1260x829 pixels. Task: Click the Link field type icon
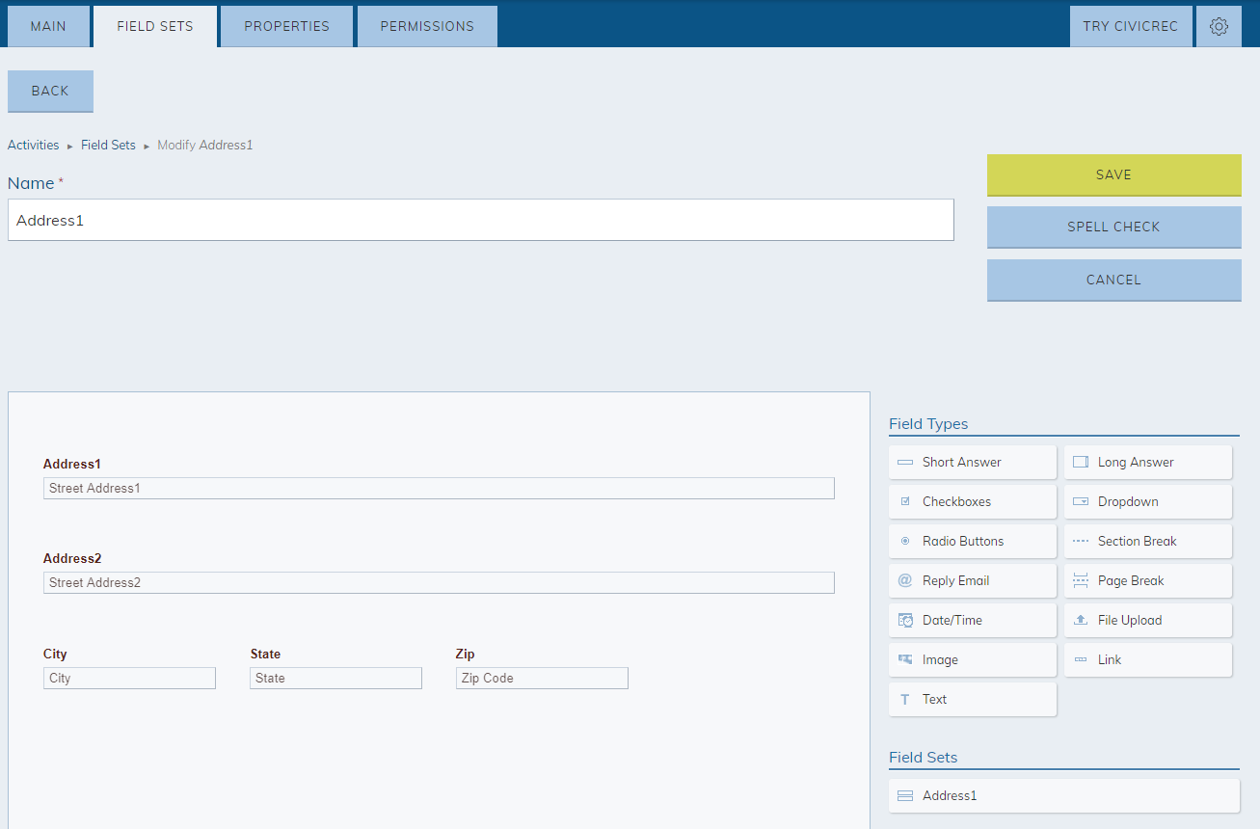click(1081, 660)
